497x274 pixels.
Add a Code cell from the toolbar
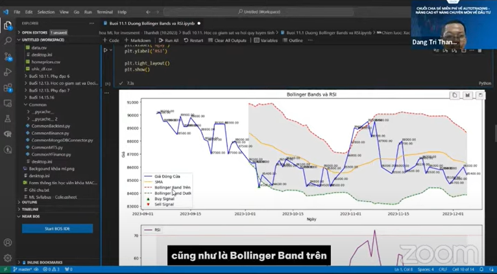click(x=111, y=40)
